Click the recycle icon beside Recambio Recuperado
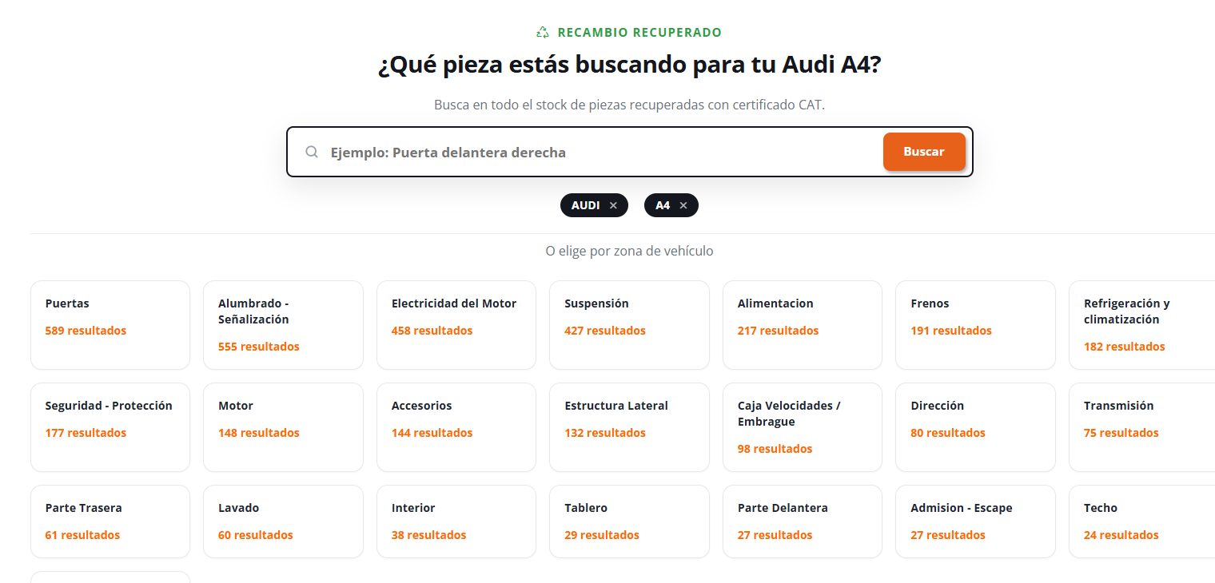Viewport: 1215px width, 583px height. [543, 33]
